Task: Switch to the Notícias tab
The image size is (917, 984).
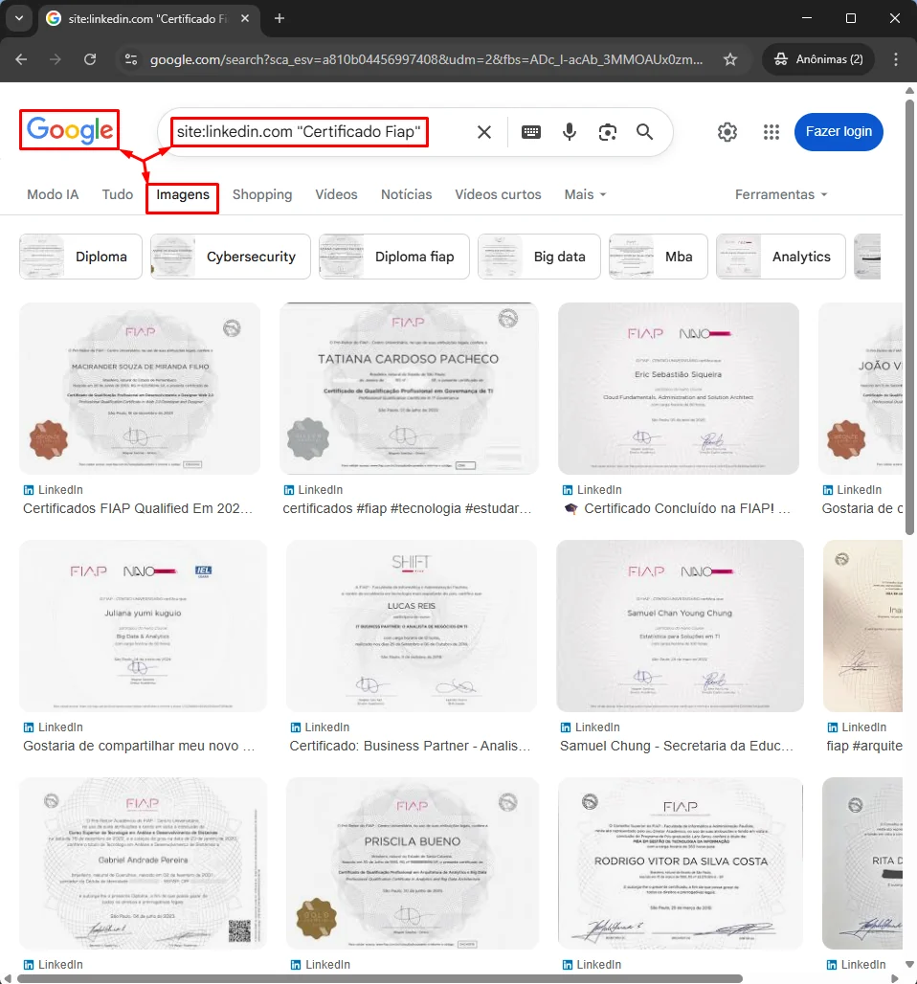Action: point(406,194)
